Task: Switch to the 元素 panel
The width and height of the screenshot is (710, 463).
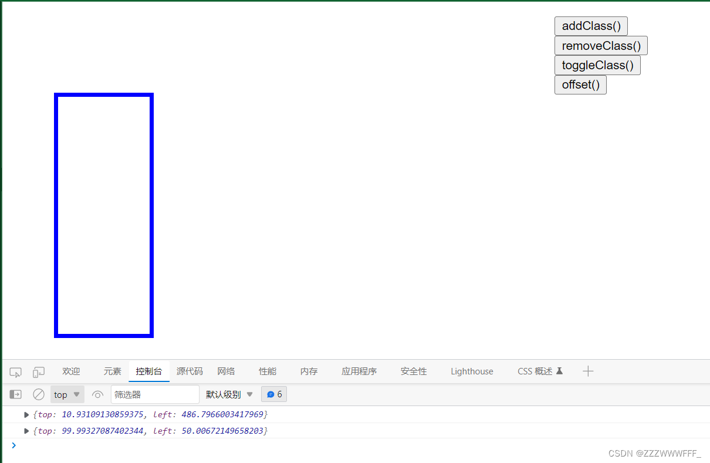Action: click(x=112, y=371)
